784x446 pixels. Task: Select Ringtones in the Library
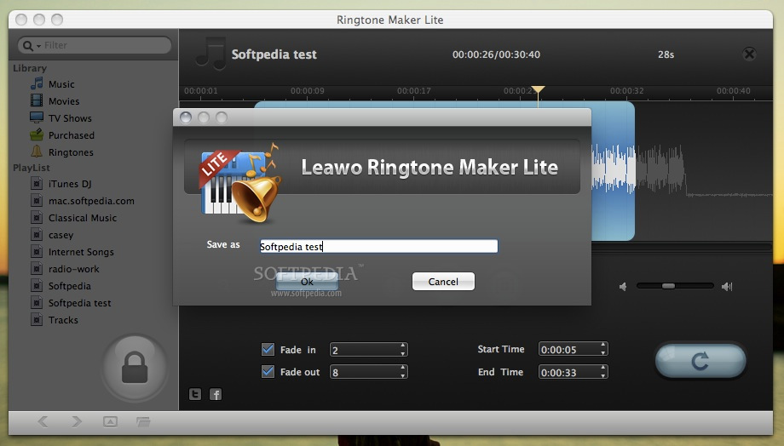point(71,152)
